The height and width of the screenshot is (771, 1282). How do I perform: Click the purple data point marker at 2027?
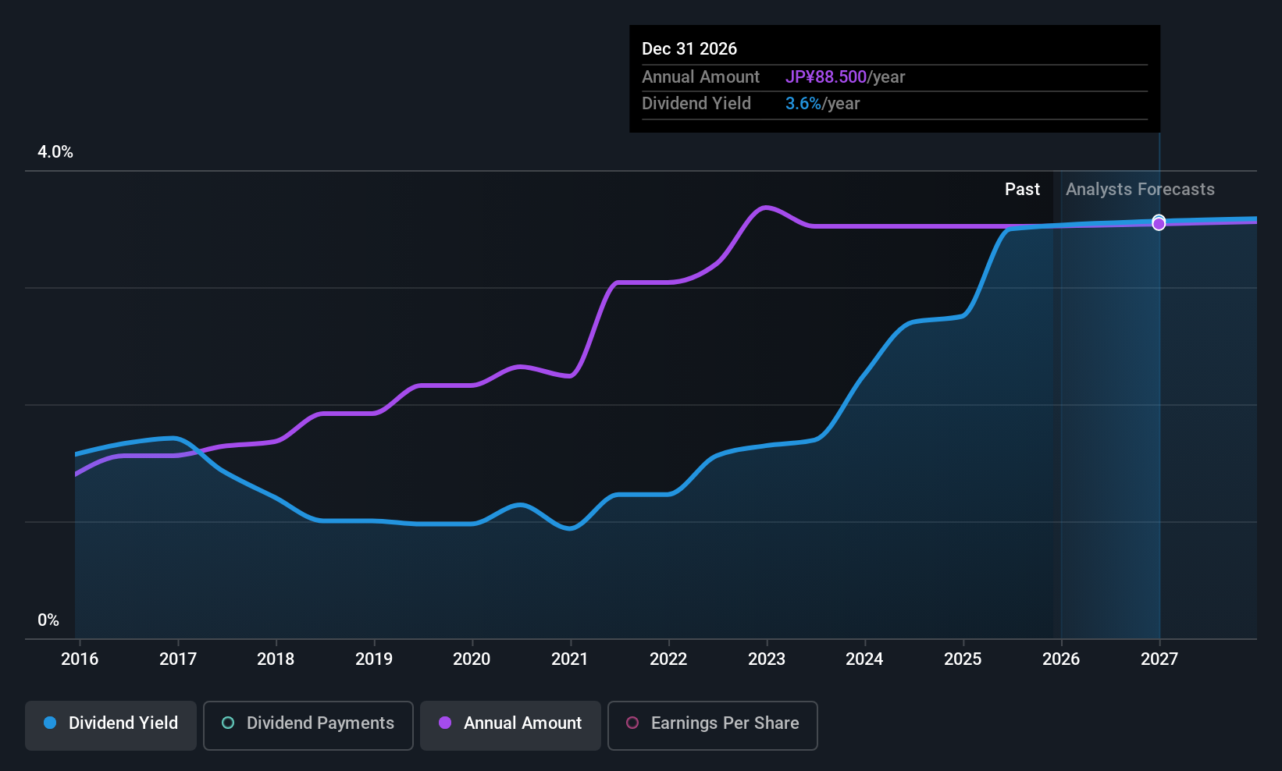[x=1159, y=225]
